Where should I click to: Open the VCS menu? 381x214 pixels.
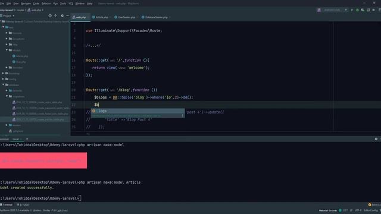71,4
